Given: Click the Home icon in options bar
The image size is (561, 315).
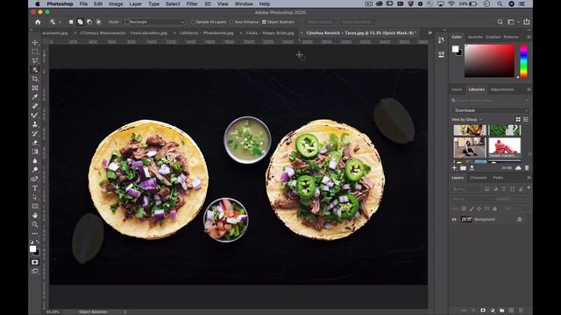Looking at the screenshot, I should point(38,22).
